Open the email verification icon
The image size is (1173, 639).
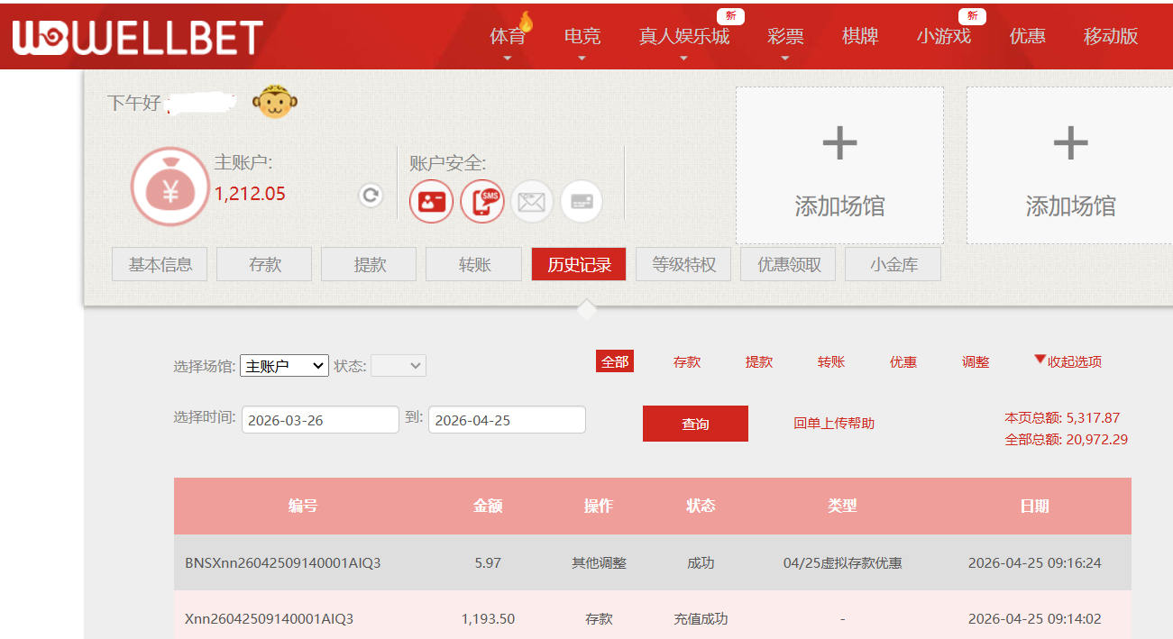[x=532, y=201]
